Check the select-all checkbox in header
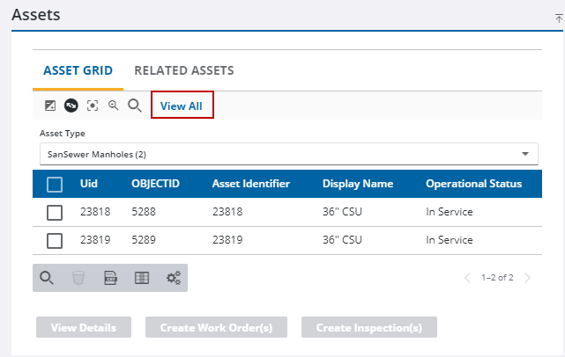Viewport: 565px width, 357px height. pos(55,184)
